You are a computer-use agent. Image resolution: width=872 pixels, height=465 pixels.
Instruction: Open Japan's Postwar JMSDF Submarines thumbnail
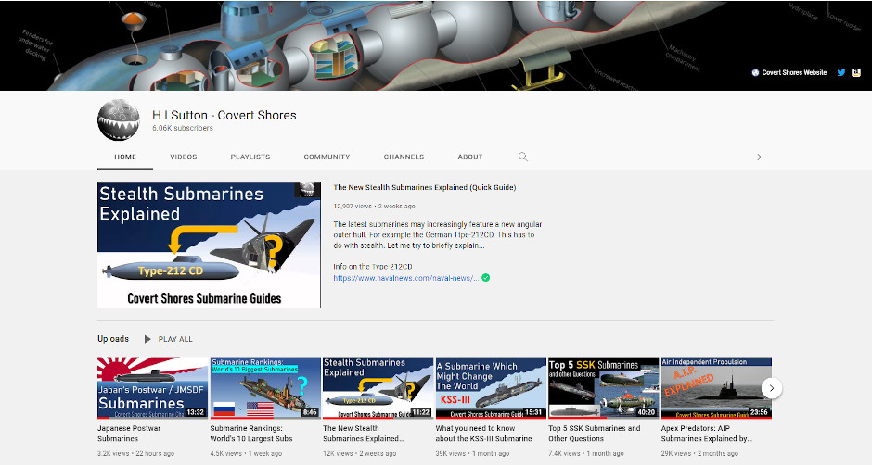tap(152, 388)
